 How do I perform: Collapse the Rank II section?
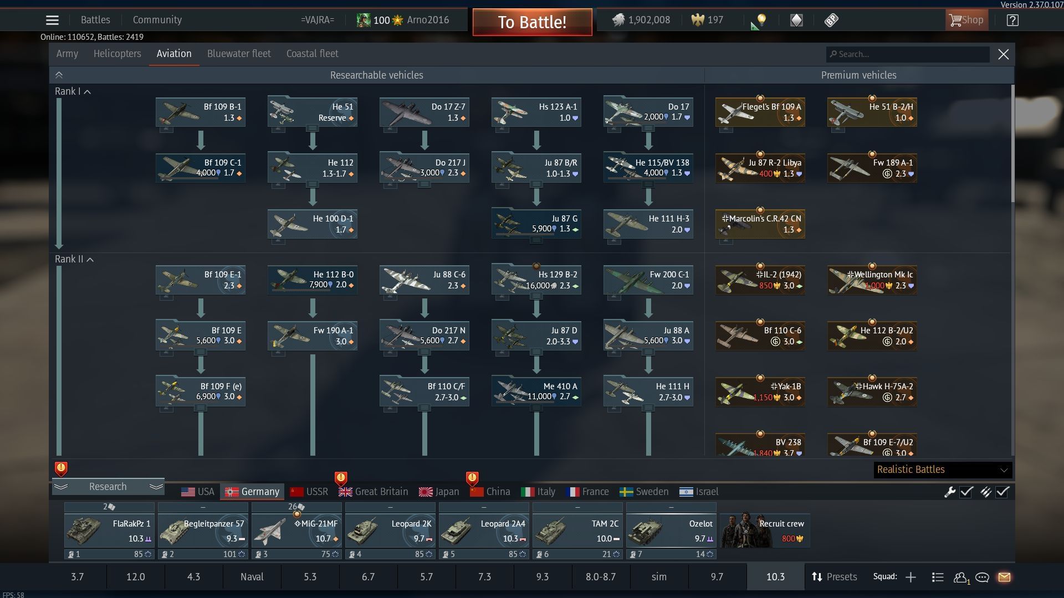tap(90, 259)
